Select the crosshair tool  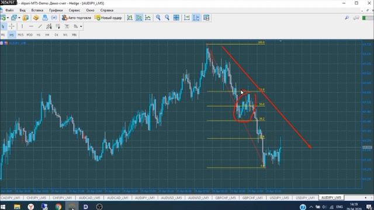12,26
